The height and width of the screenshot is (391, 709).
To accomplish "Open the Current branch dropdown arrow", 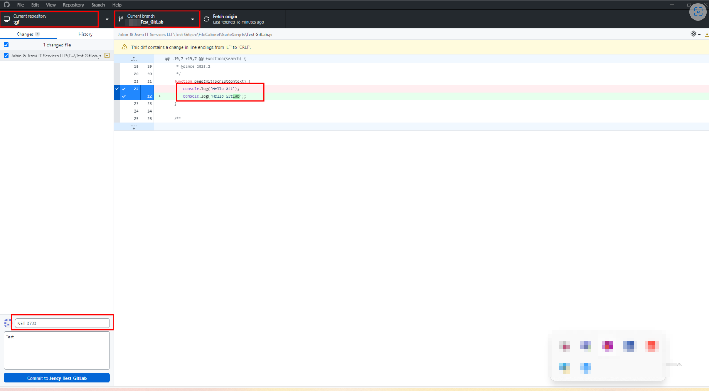I will tap(192, 19).
